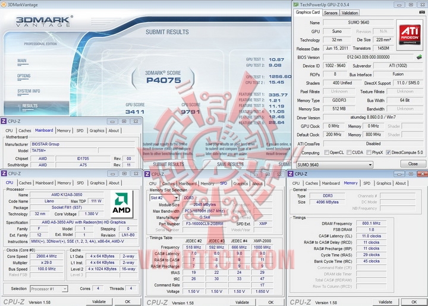Click the part number F3-16000CL9-2GBRM
428x306 pixels.
(x=204, y=223)
